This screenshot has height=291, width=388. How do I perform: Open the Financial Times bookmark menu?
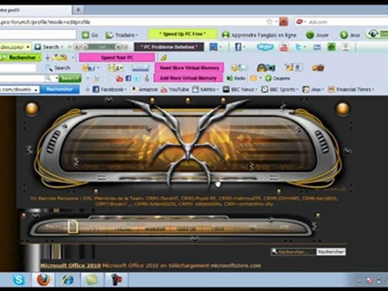(351, 89)
